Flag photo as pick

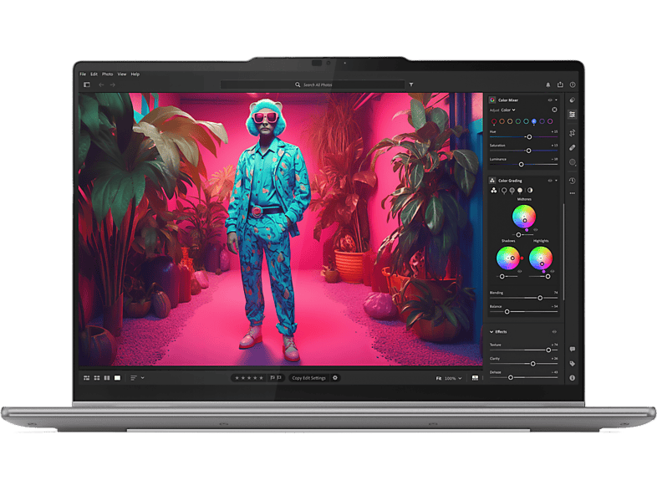point(272,378)
